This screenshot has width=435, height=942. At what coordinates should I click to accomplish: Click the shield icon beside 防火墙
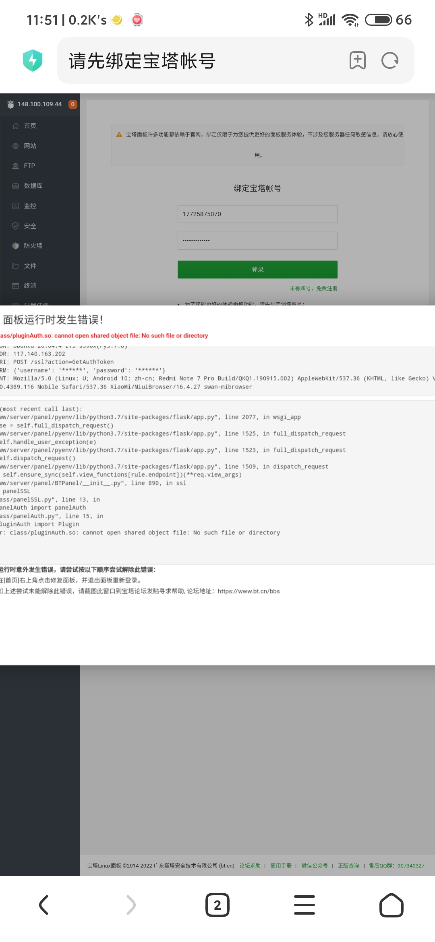(16, 246)
